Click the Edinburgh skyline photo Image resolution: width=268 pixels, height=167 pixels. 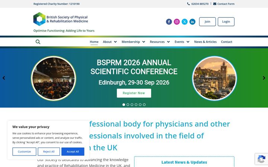(214, 78)
